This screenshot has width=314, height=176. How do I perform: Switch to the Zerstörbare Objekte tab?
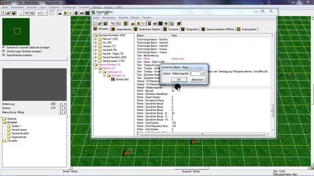tap(147, 29)
